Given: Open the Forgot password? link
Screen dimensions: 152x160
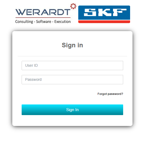Looking at the screenshot, I should [110, 94].
